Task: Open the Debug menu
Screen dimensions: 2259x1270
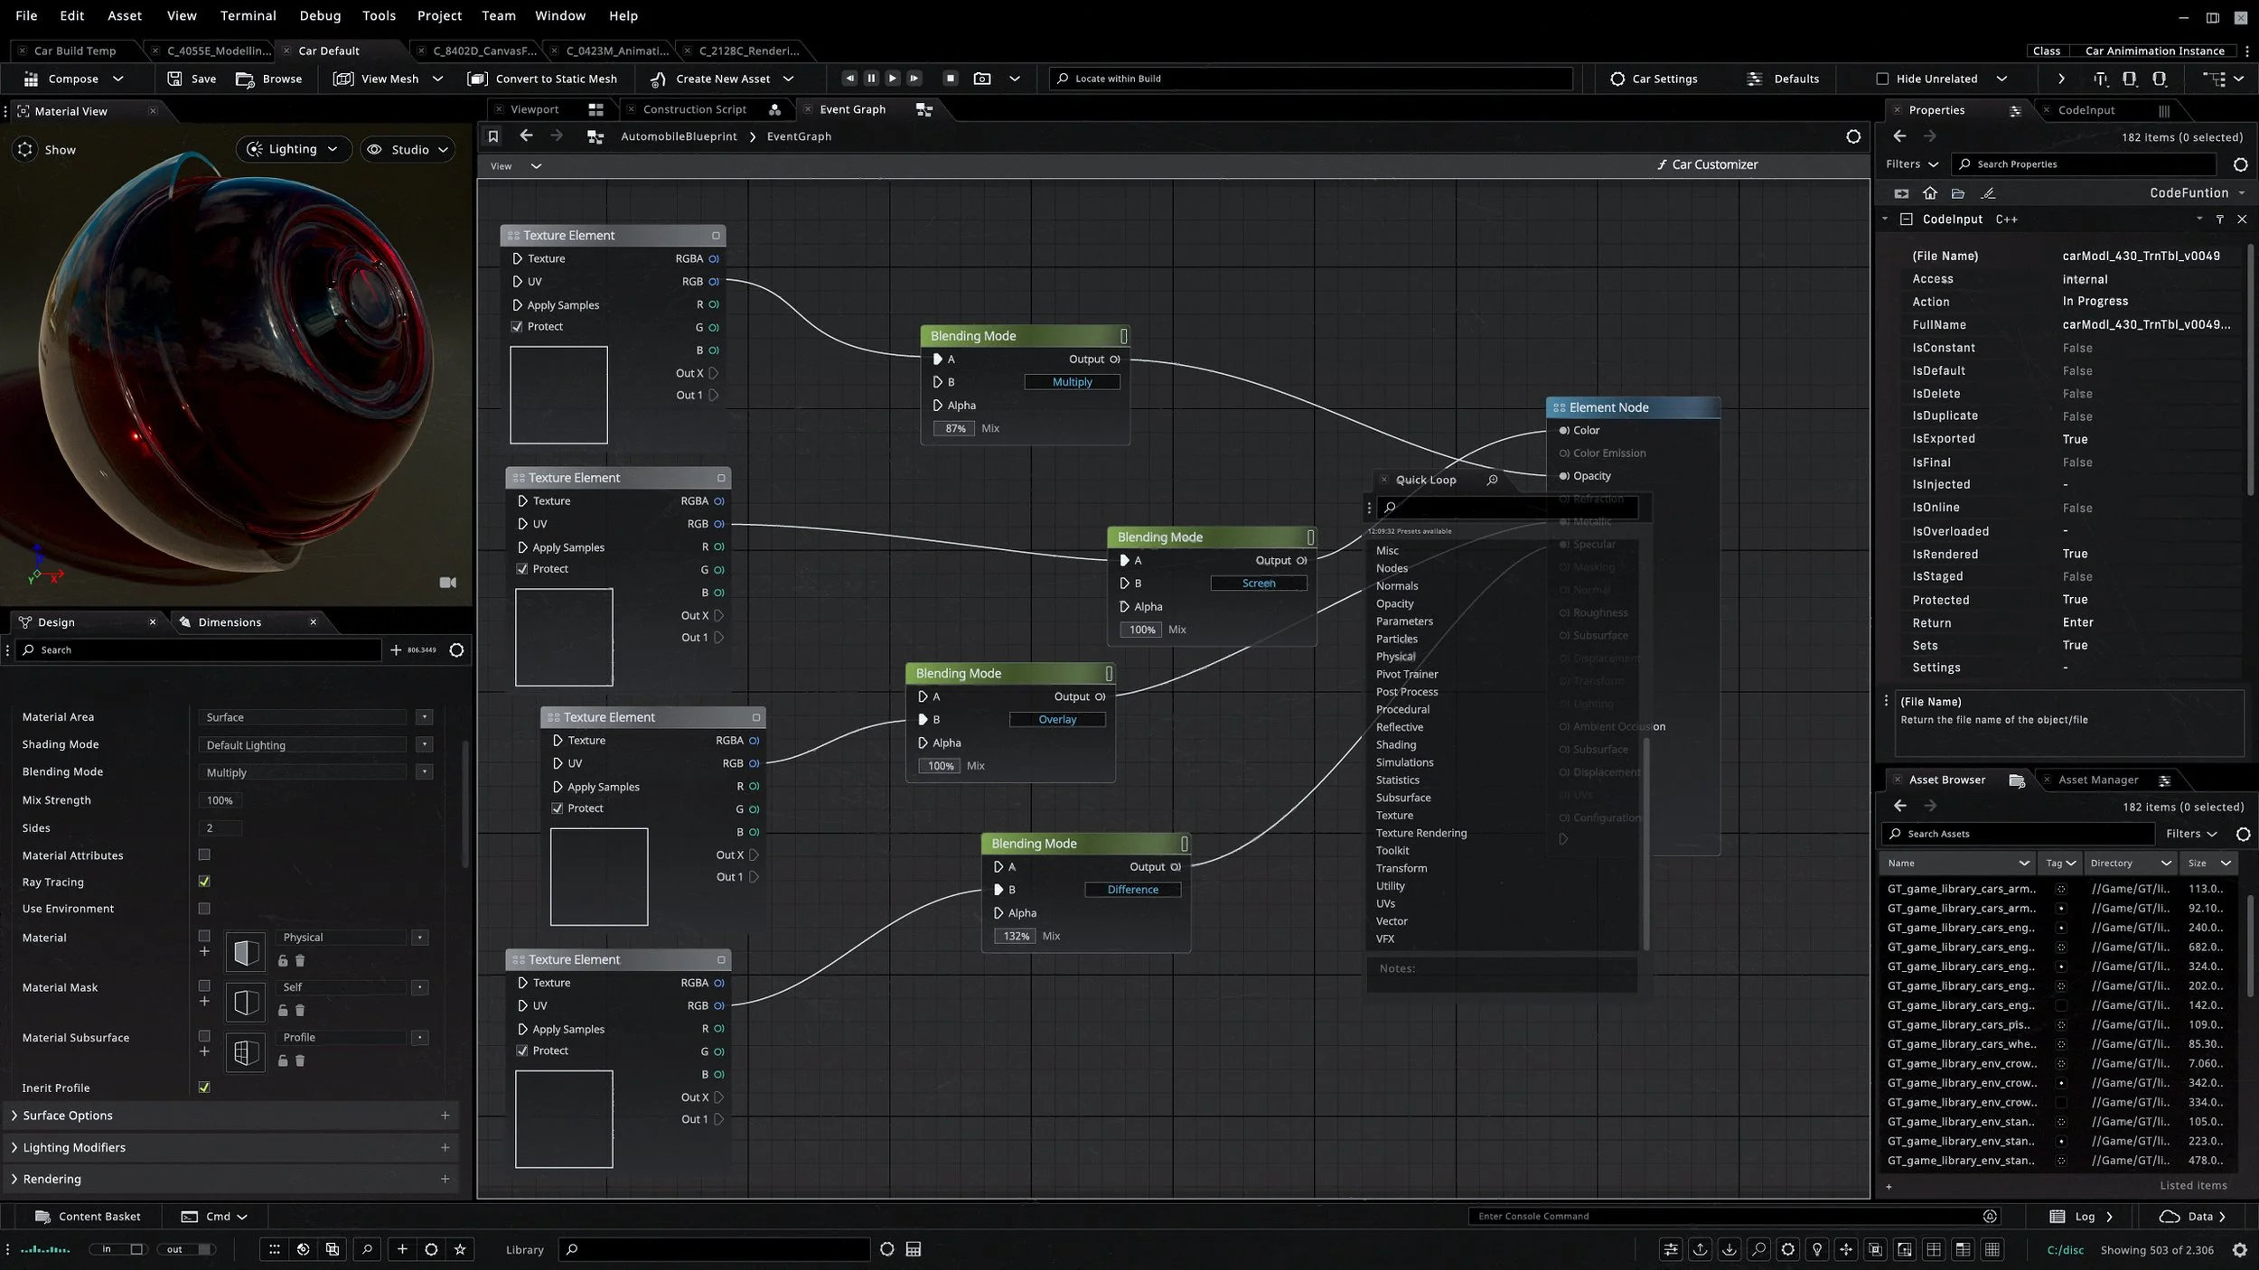Action: coord(320,15)
